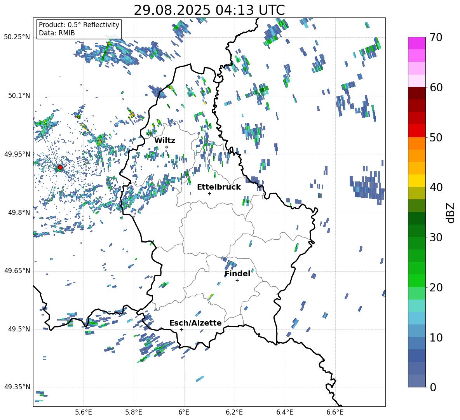
Task: Select the Wiltz city label
Action: coord(165,141)
